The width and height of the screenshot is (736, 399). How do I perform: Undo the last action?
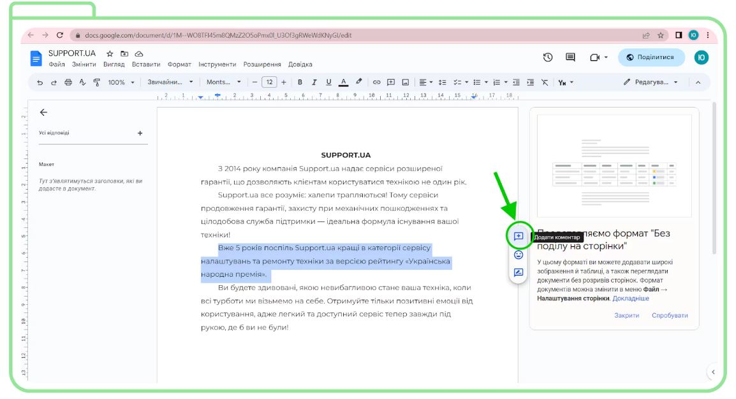coord(40,83)
